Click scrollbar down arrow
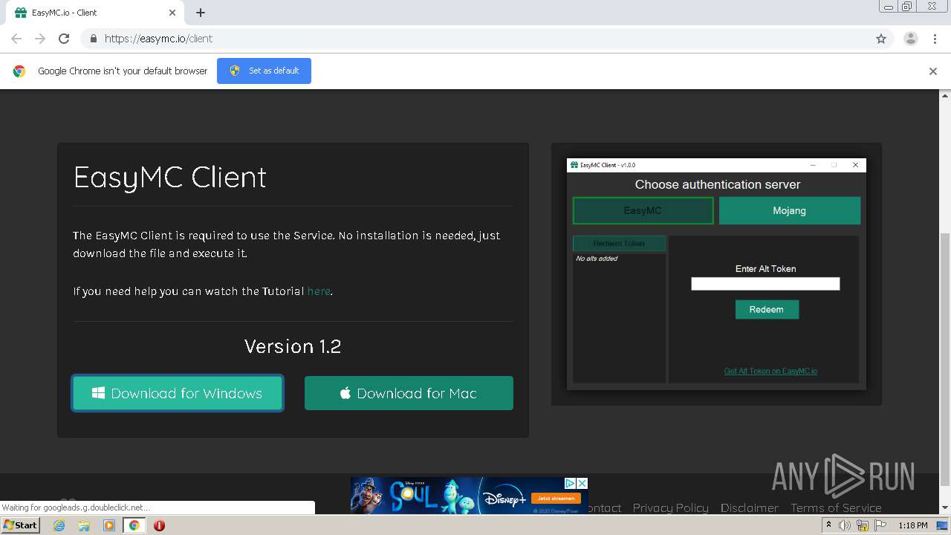Image resolution: width=951 pixels, height=535 pixels. [945, 508]
